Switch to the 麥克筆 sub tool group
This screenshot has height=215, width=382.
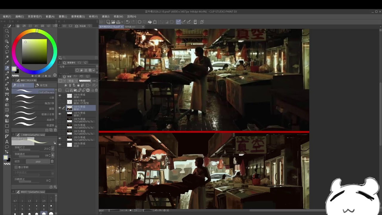[x=46, y=85]
